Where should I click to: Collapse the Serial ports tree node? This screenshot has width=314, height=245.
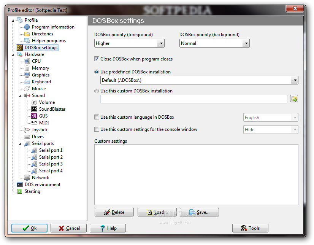20,144
